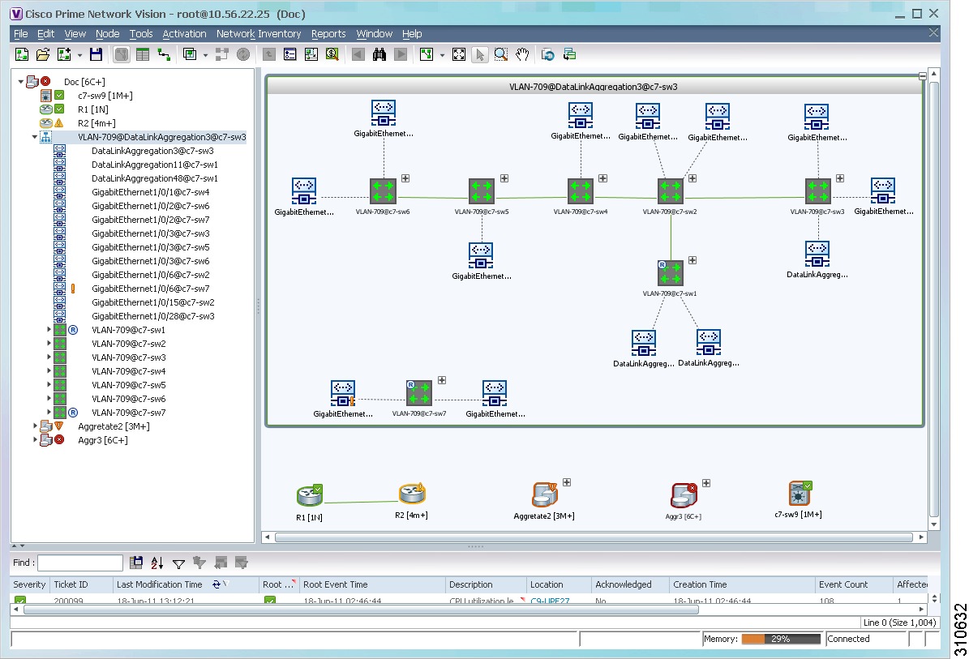Click the funnel Filter icon
The width and height of the screenshot is (969, 659).
[178, 563]
